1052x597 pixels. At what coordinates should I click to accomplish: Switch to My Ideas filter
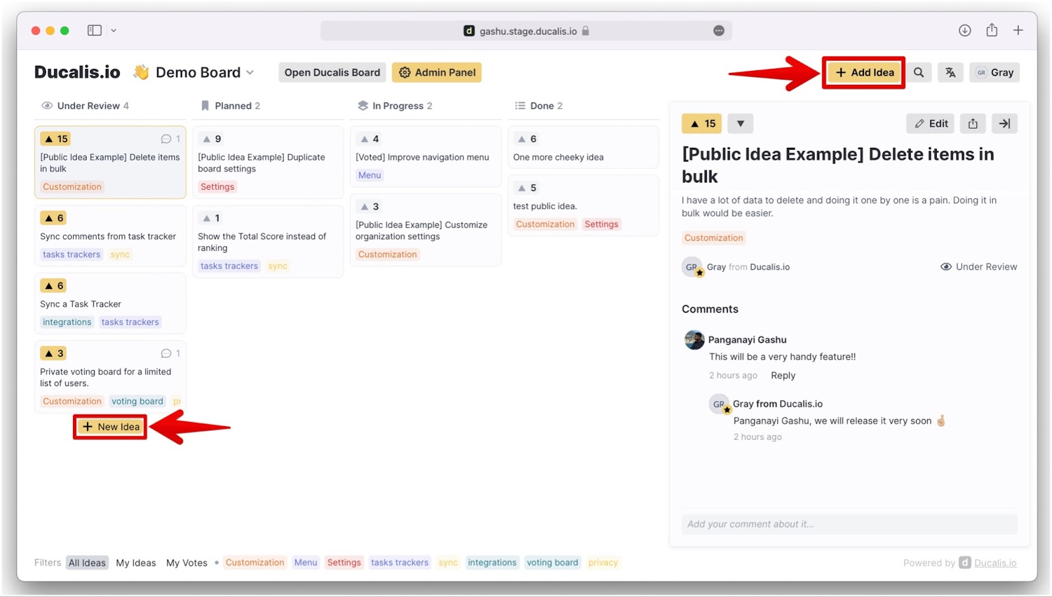pyautogui.click(x=136, y=562)
